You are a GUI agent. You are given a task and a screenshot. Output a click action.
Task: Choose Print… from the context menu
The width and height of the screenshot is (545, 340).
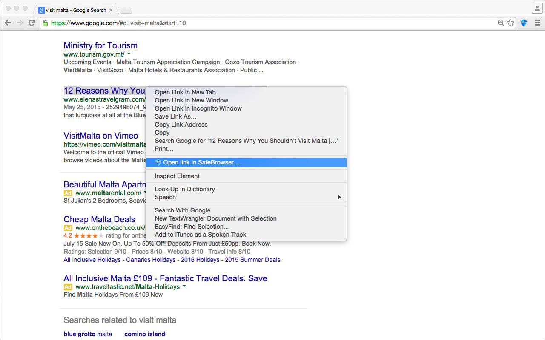click(246, 149)
